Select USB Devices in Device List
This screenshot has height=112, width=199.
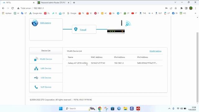pos(46,77)
